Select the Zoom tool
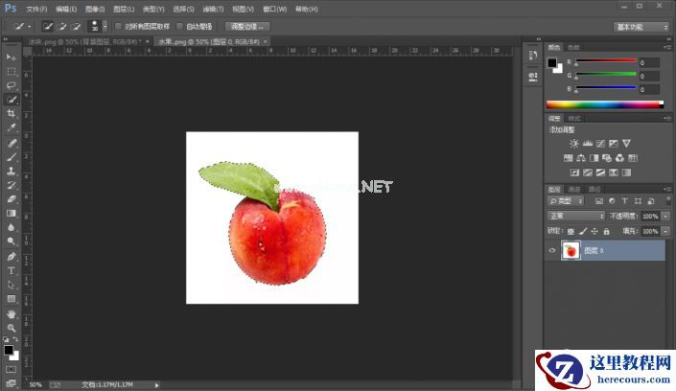 pos(12,328)
